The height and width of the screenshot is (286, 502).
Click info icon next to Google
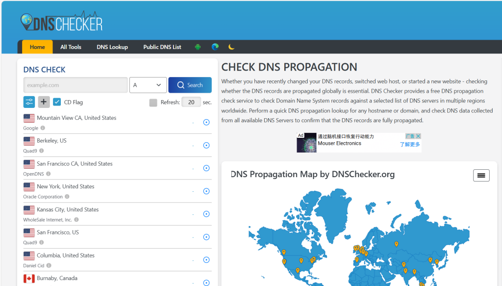pos(43,128)
